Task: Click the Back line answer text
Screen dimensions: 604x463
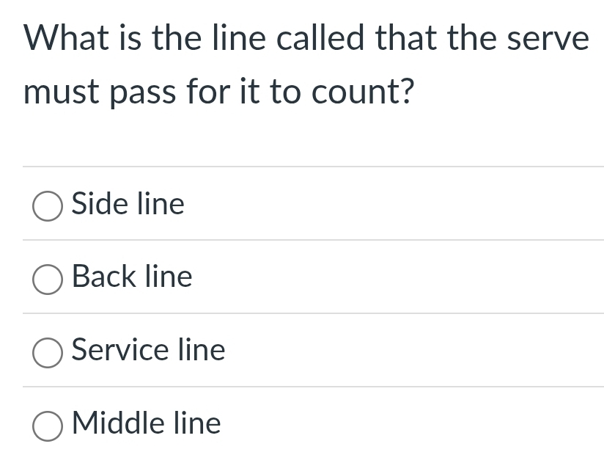Action: pos(132,278)
